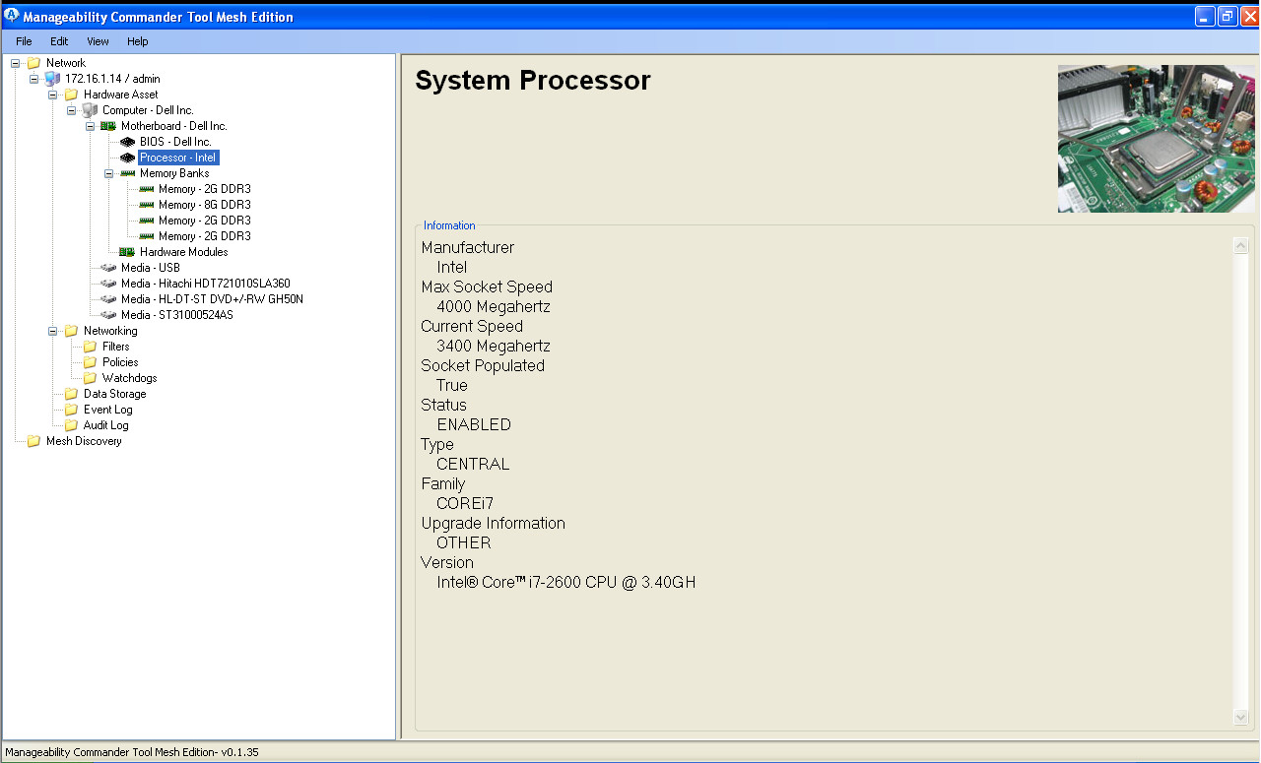Collapse the Network root node
The height and width of the screenshot is (763, 1261).
15,63
